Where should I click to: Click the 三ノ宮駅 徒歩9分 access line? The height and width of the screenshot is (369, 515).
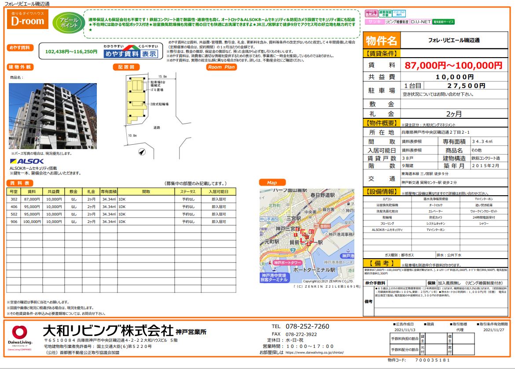click(x=424, y=174)
